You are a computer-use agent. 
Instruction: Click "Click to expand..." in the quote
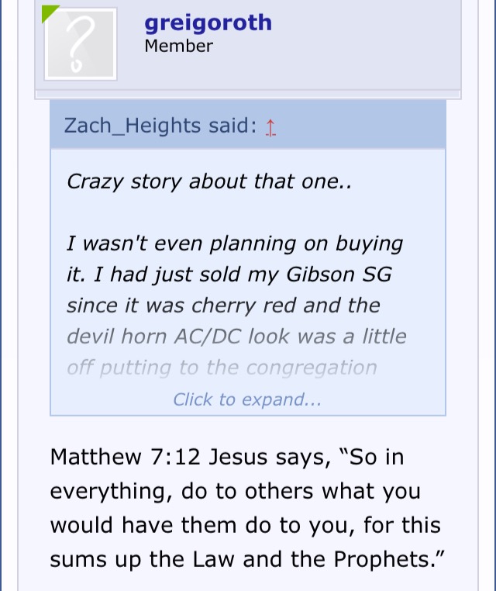click(x=246, y=399)
